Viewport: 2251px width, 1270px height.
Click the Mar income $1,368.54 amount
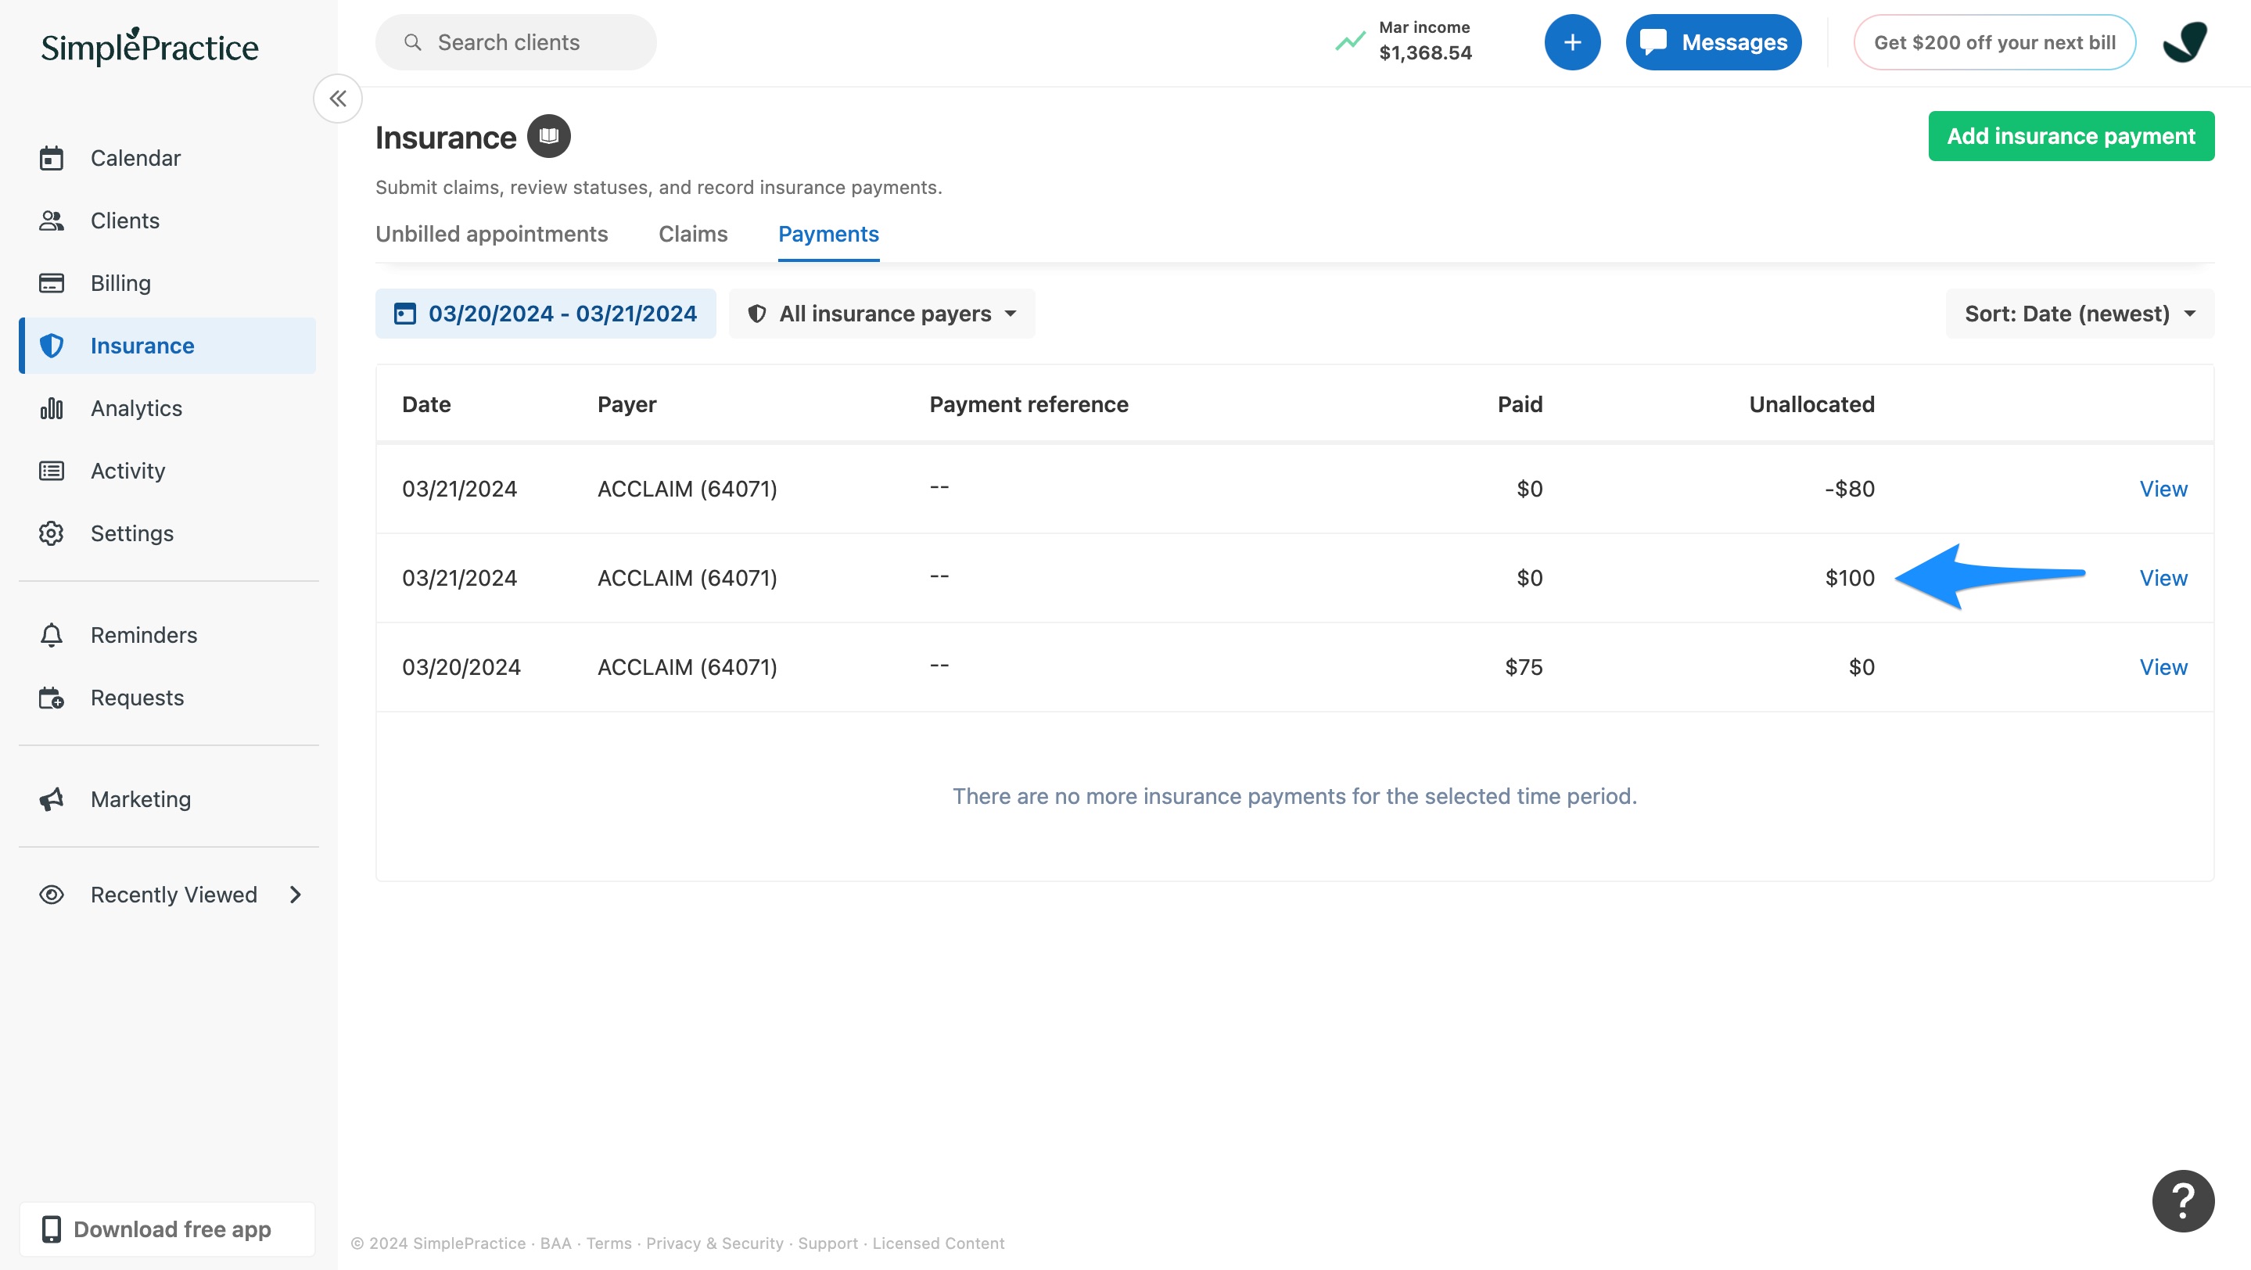click(x=1425, y=53)
